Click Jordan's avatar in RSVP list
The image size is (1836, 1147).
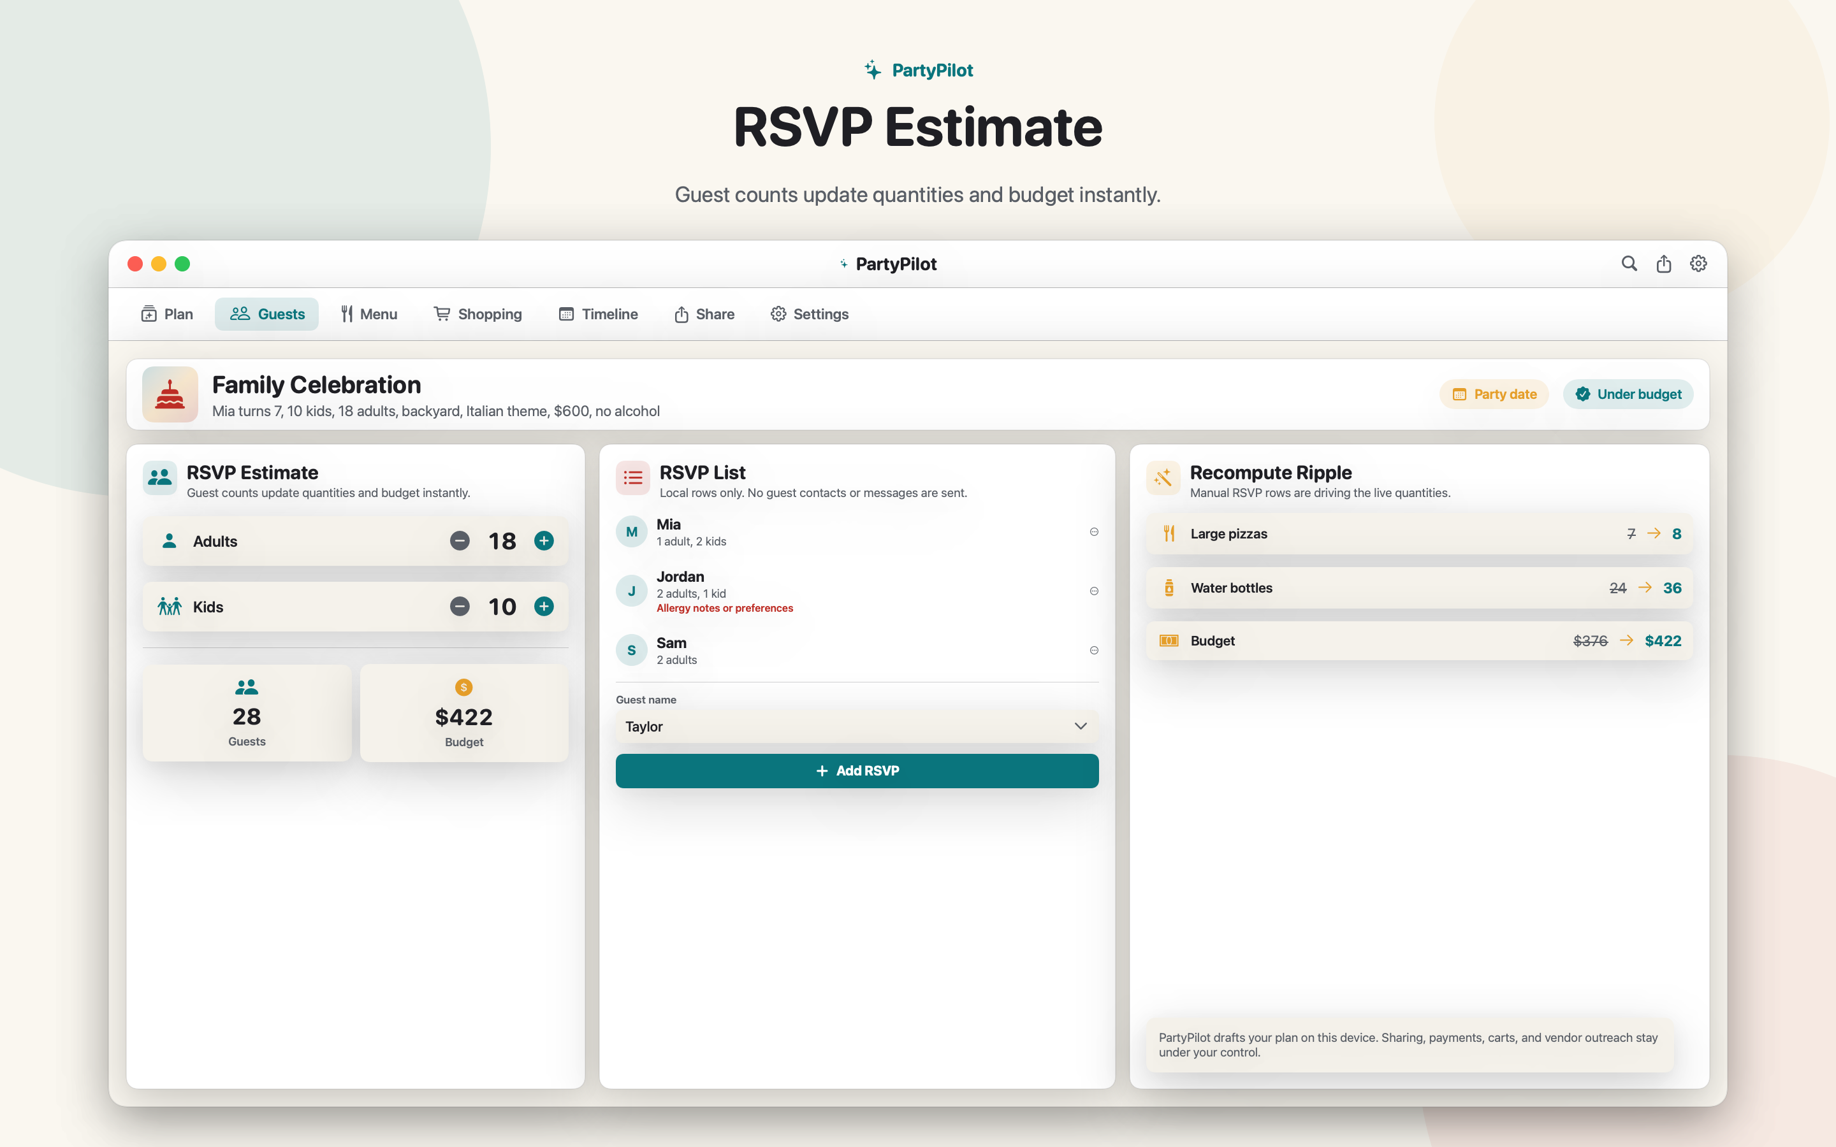(x=632, y=591)
